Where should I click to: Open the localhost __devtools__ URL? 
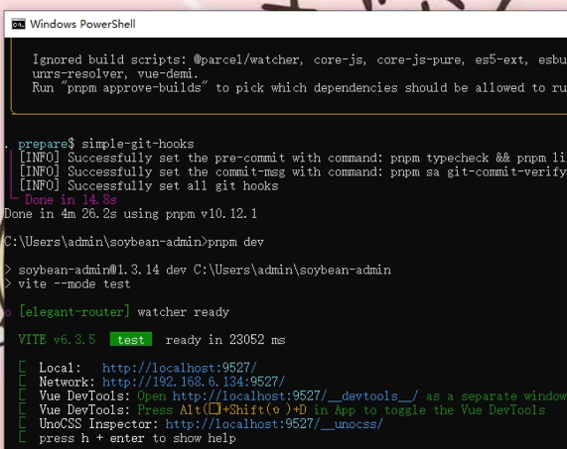coord(296,396)
